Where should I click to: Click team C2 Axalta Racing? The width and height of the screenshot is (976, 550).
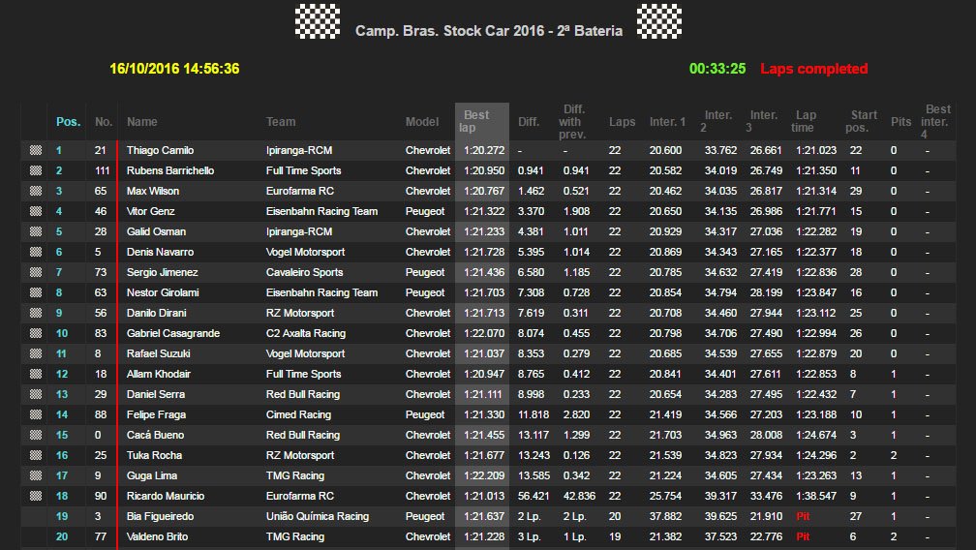click(306, 333)
